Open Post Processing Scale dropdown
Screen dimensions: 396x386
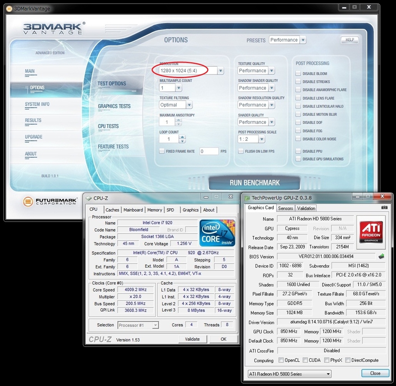(x=262, y=139)
